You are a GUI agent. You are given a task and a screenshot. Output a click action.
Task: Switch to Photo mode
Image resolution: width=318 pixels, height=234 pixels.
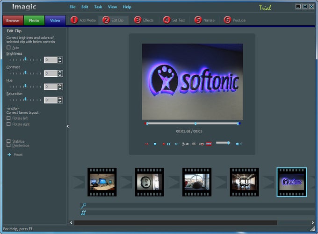coord(34,21)
